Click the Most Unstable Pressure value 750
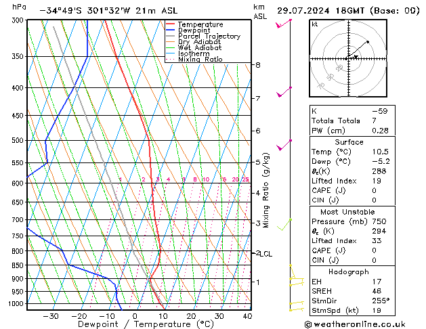The image size is (426, 329). coord(379,221)
